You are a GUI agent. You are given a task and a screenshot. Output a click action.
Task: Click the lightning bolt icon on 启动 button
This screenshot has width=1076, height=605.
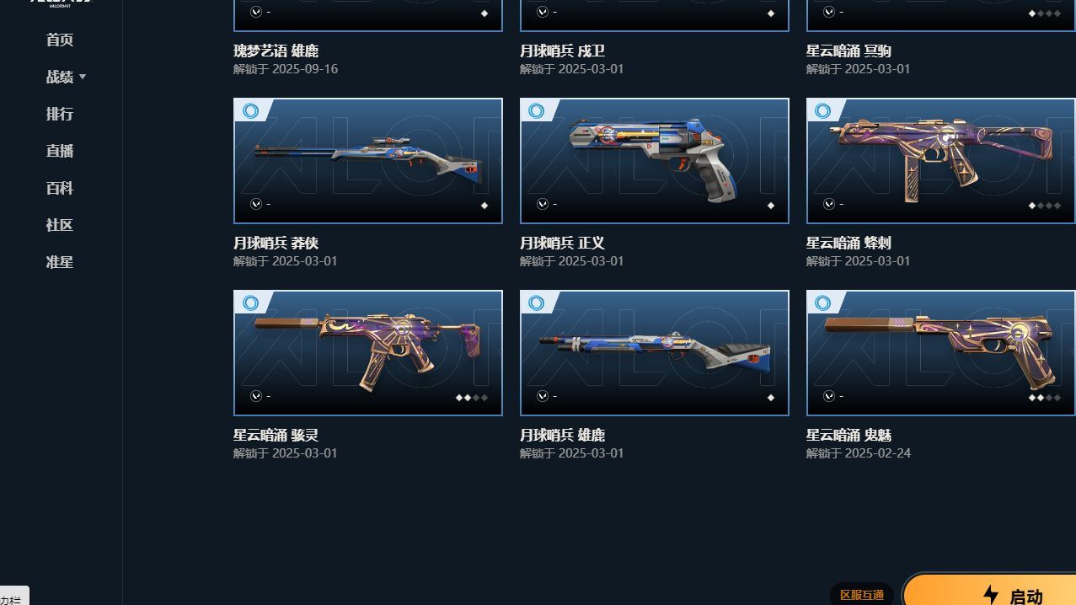click(x=991, y=596)
